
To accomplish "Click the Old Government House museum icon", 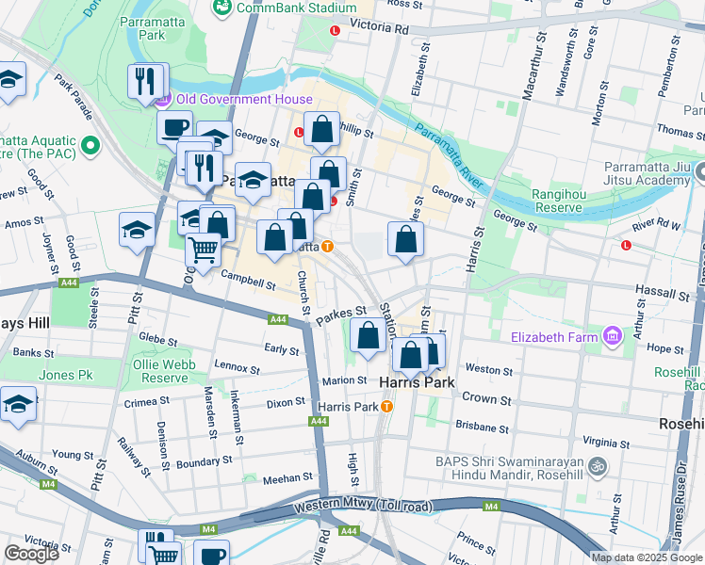I will pos(164,99).
